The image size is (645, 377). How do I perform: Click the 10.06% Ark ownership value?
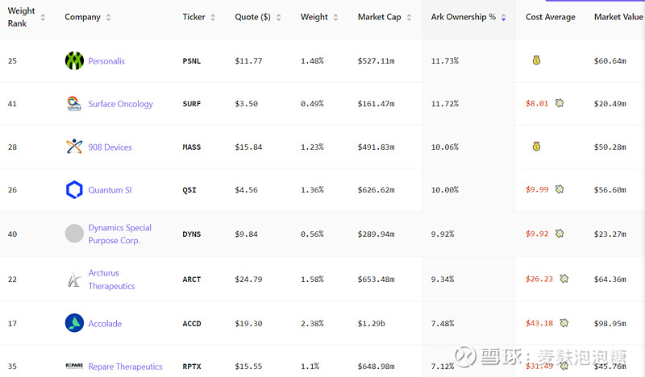click(x=445, y=147)
